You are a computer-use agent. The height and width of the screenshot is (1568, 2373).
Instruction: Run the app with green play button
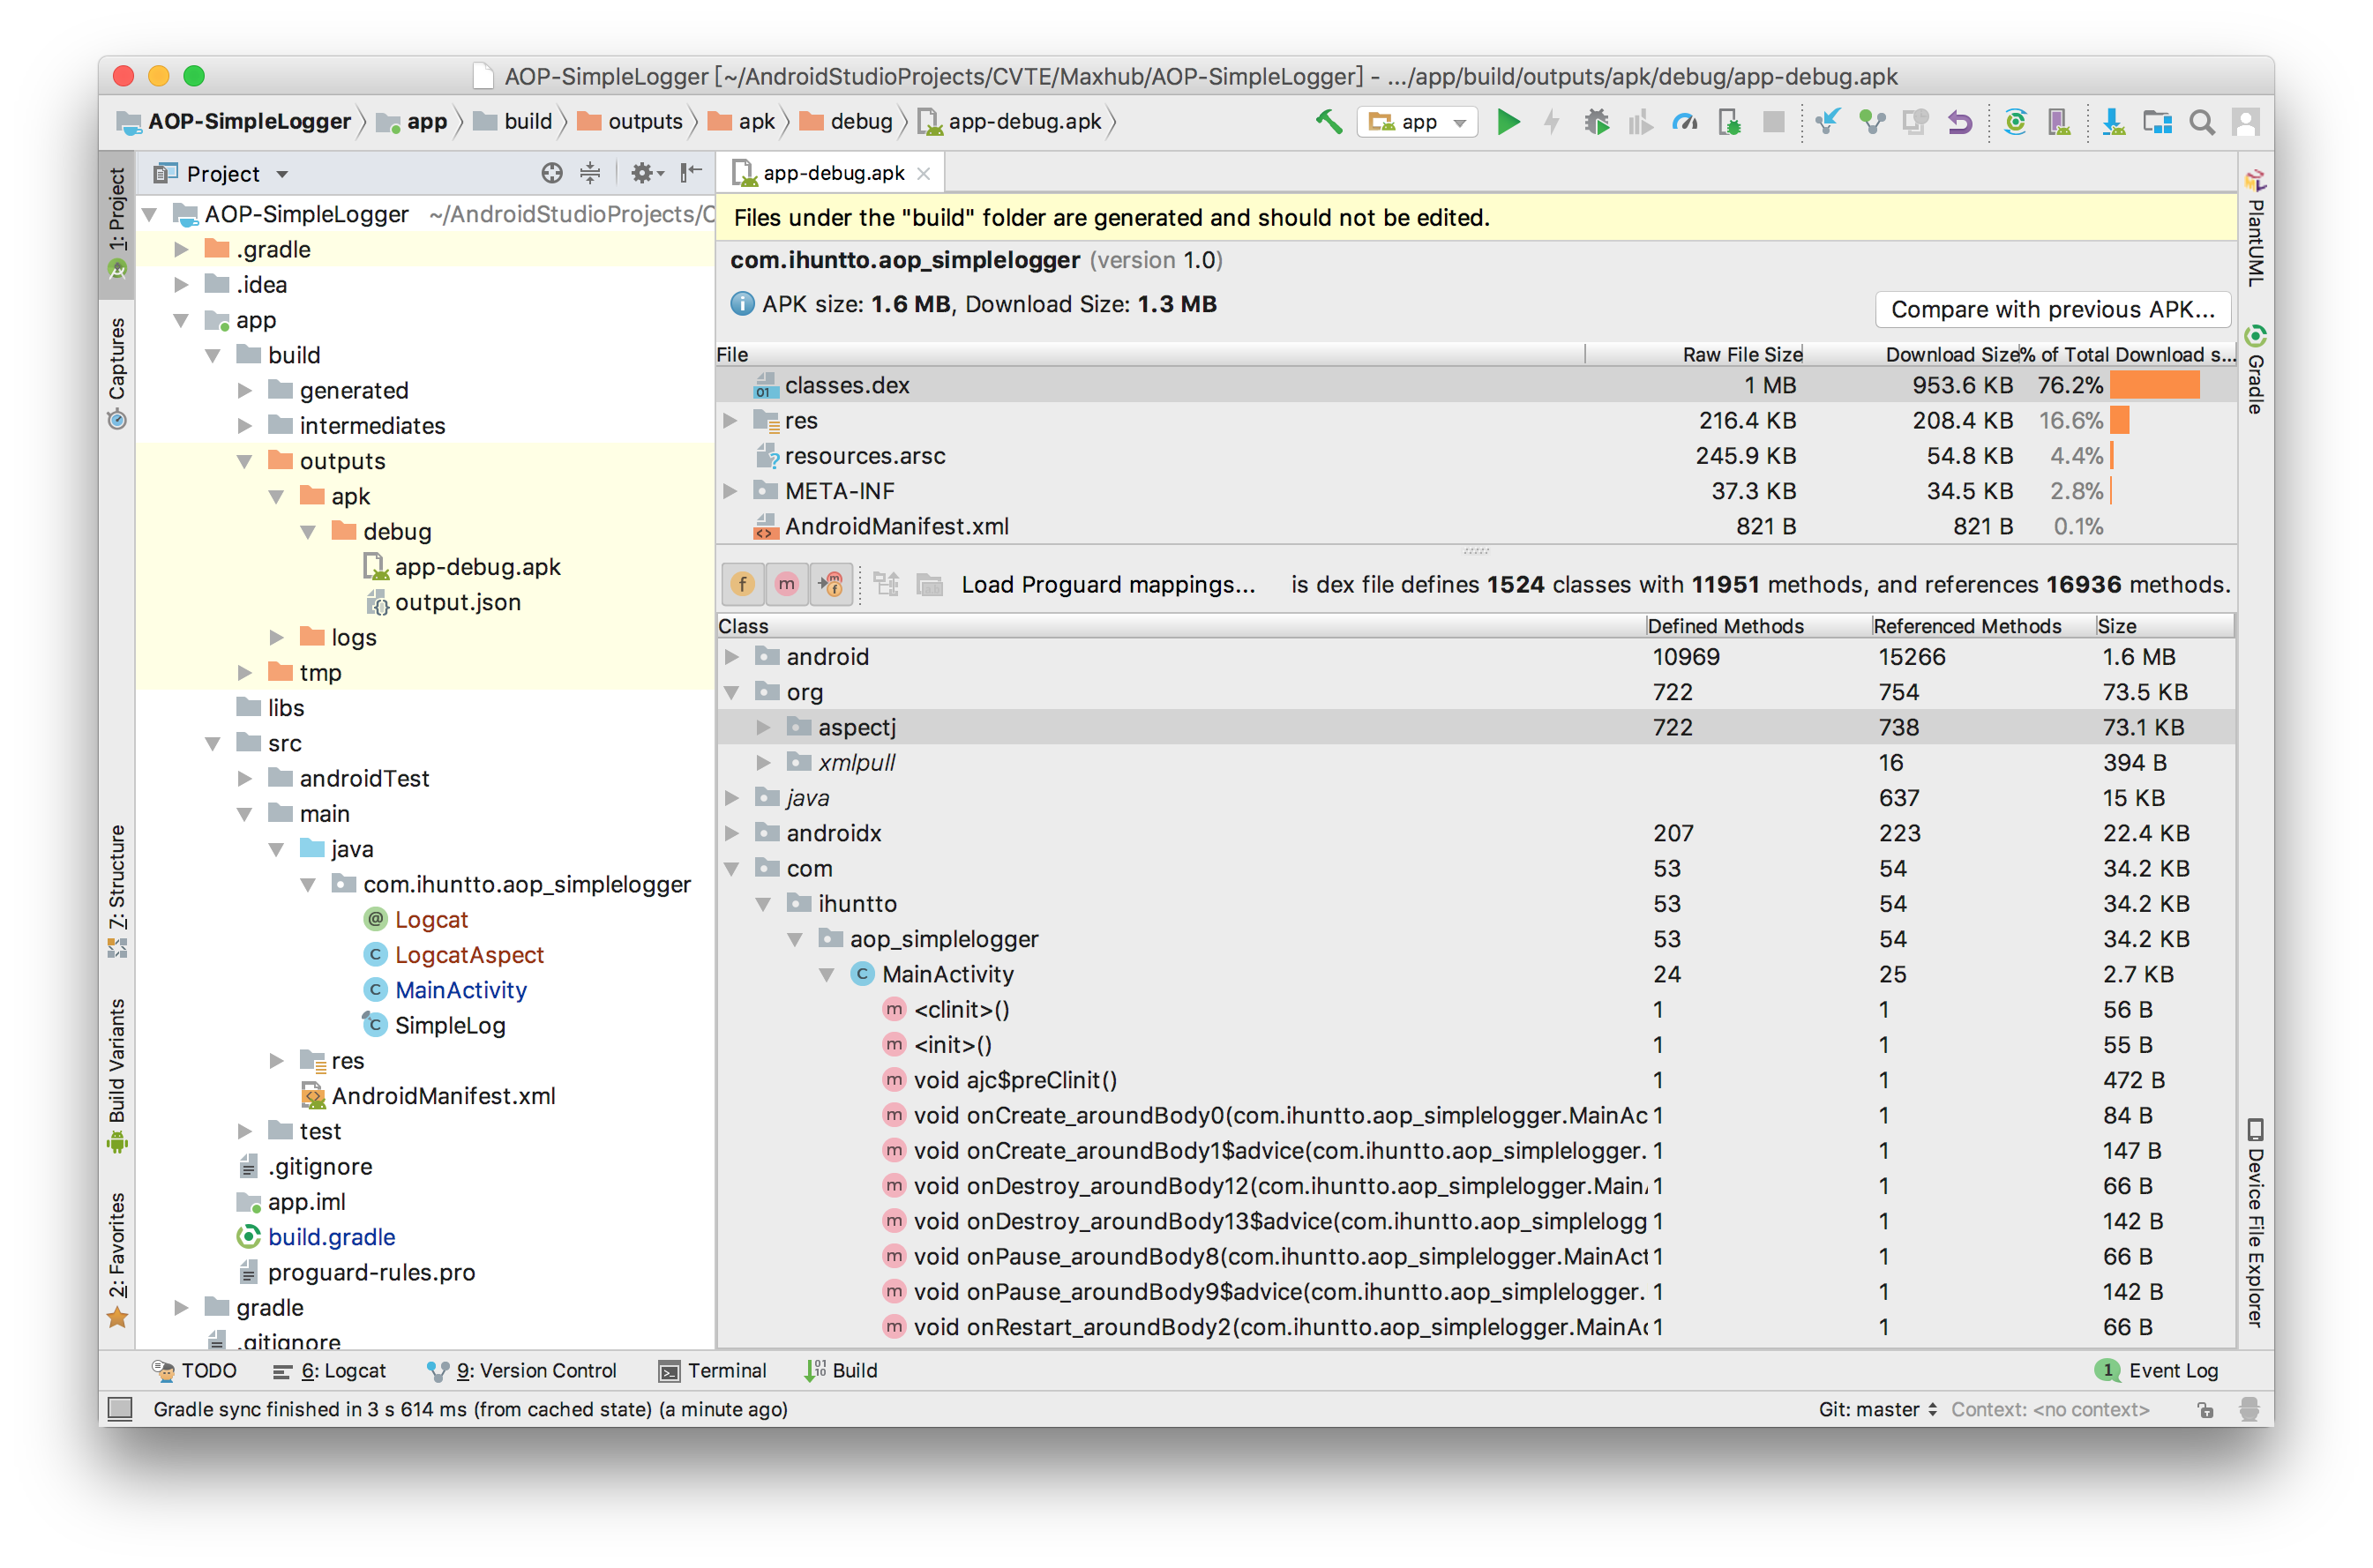[x=1508, y=122]
